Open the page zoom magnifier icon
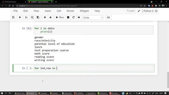The image size is (169, 95). (x=141, y=6)
